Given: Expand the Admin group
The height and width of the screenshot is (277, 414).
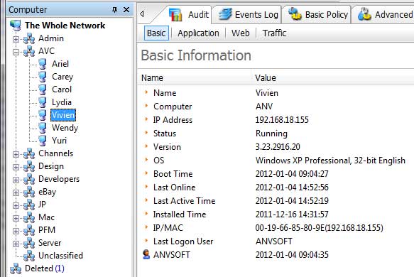Looking at the screenshot, I should tap(16, 39).
